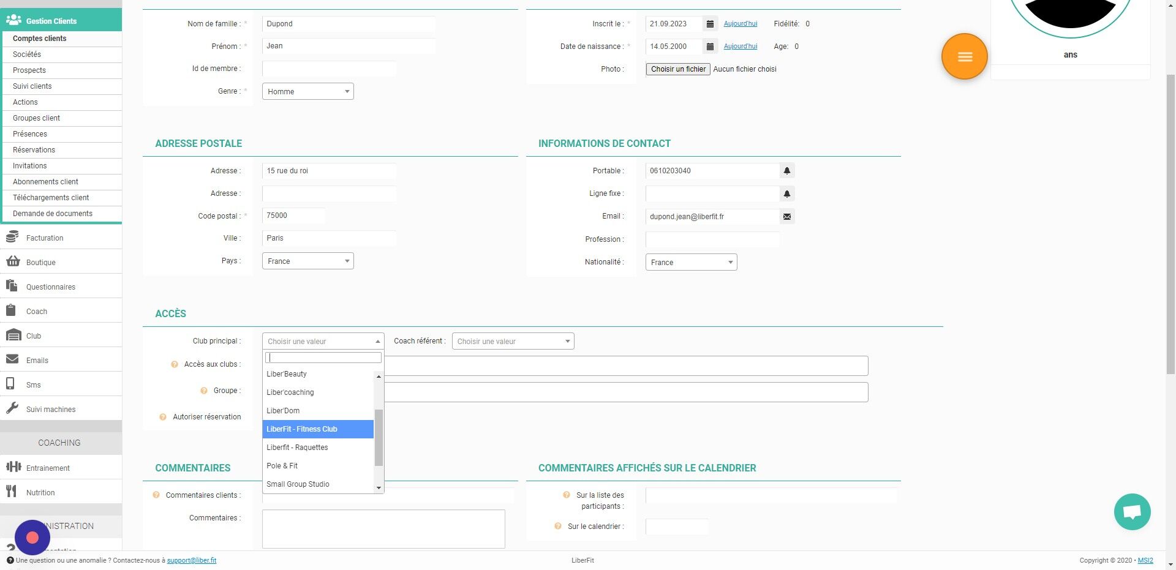Click the Profession input field

712,239
